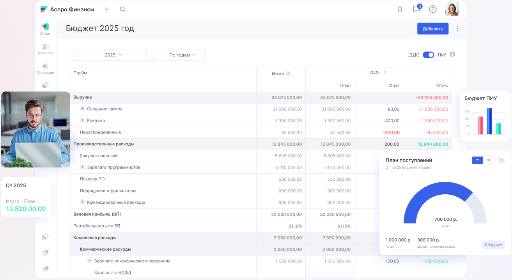
Task: Open notifications bell
Action: point(400,9)
